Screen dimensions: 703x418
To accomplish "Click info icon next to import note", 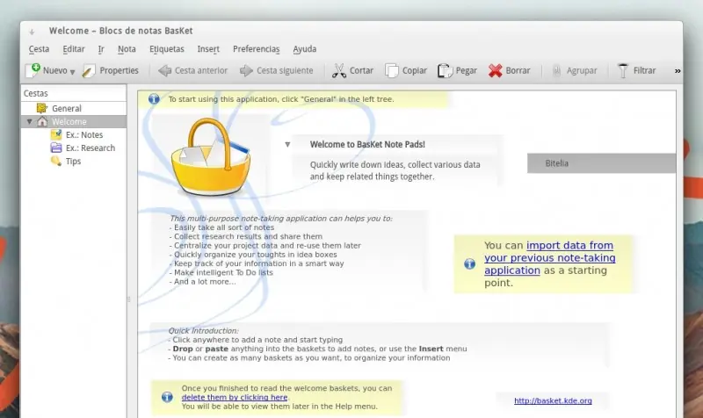I will pyautogui.click(x=469, y=263).
